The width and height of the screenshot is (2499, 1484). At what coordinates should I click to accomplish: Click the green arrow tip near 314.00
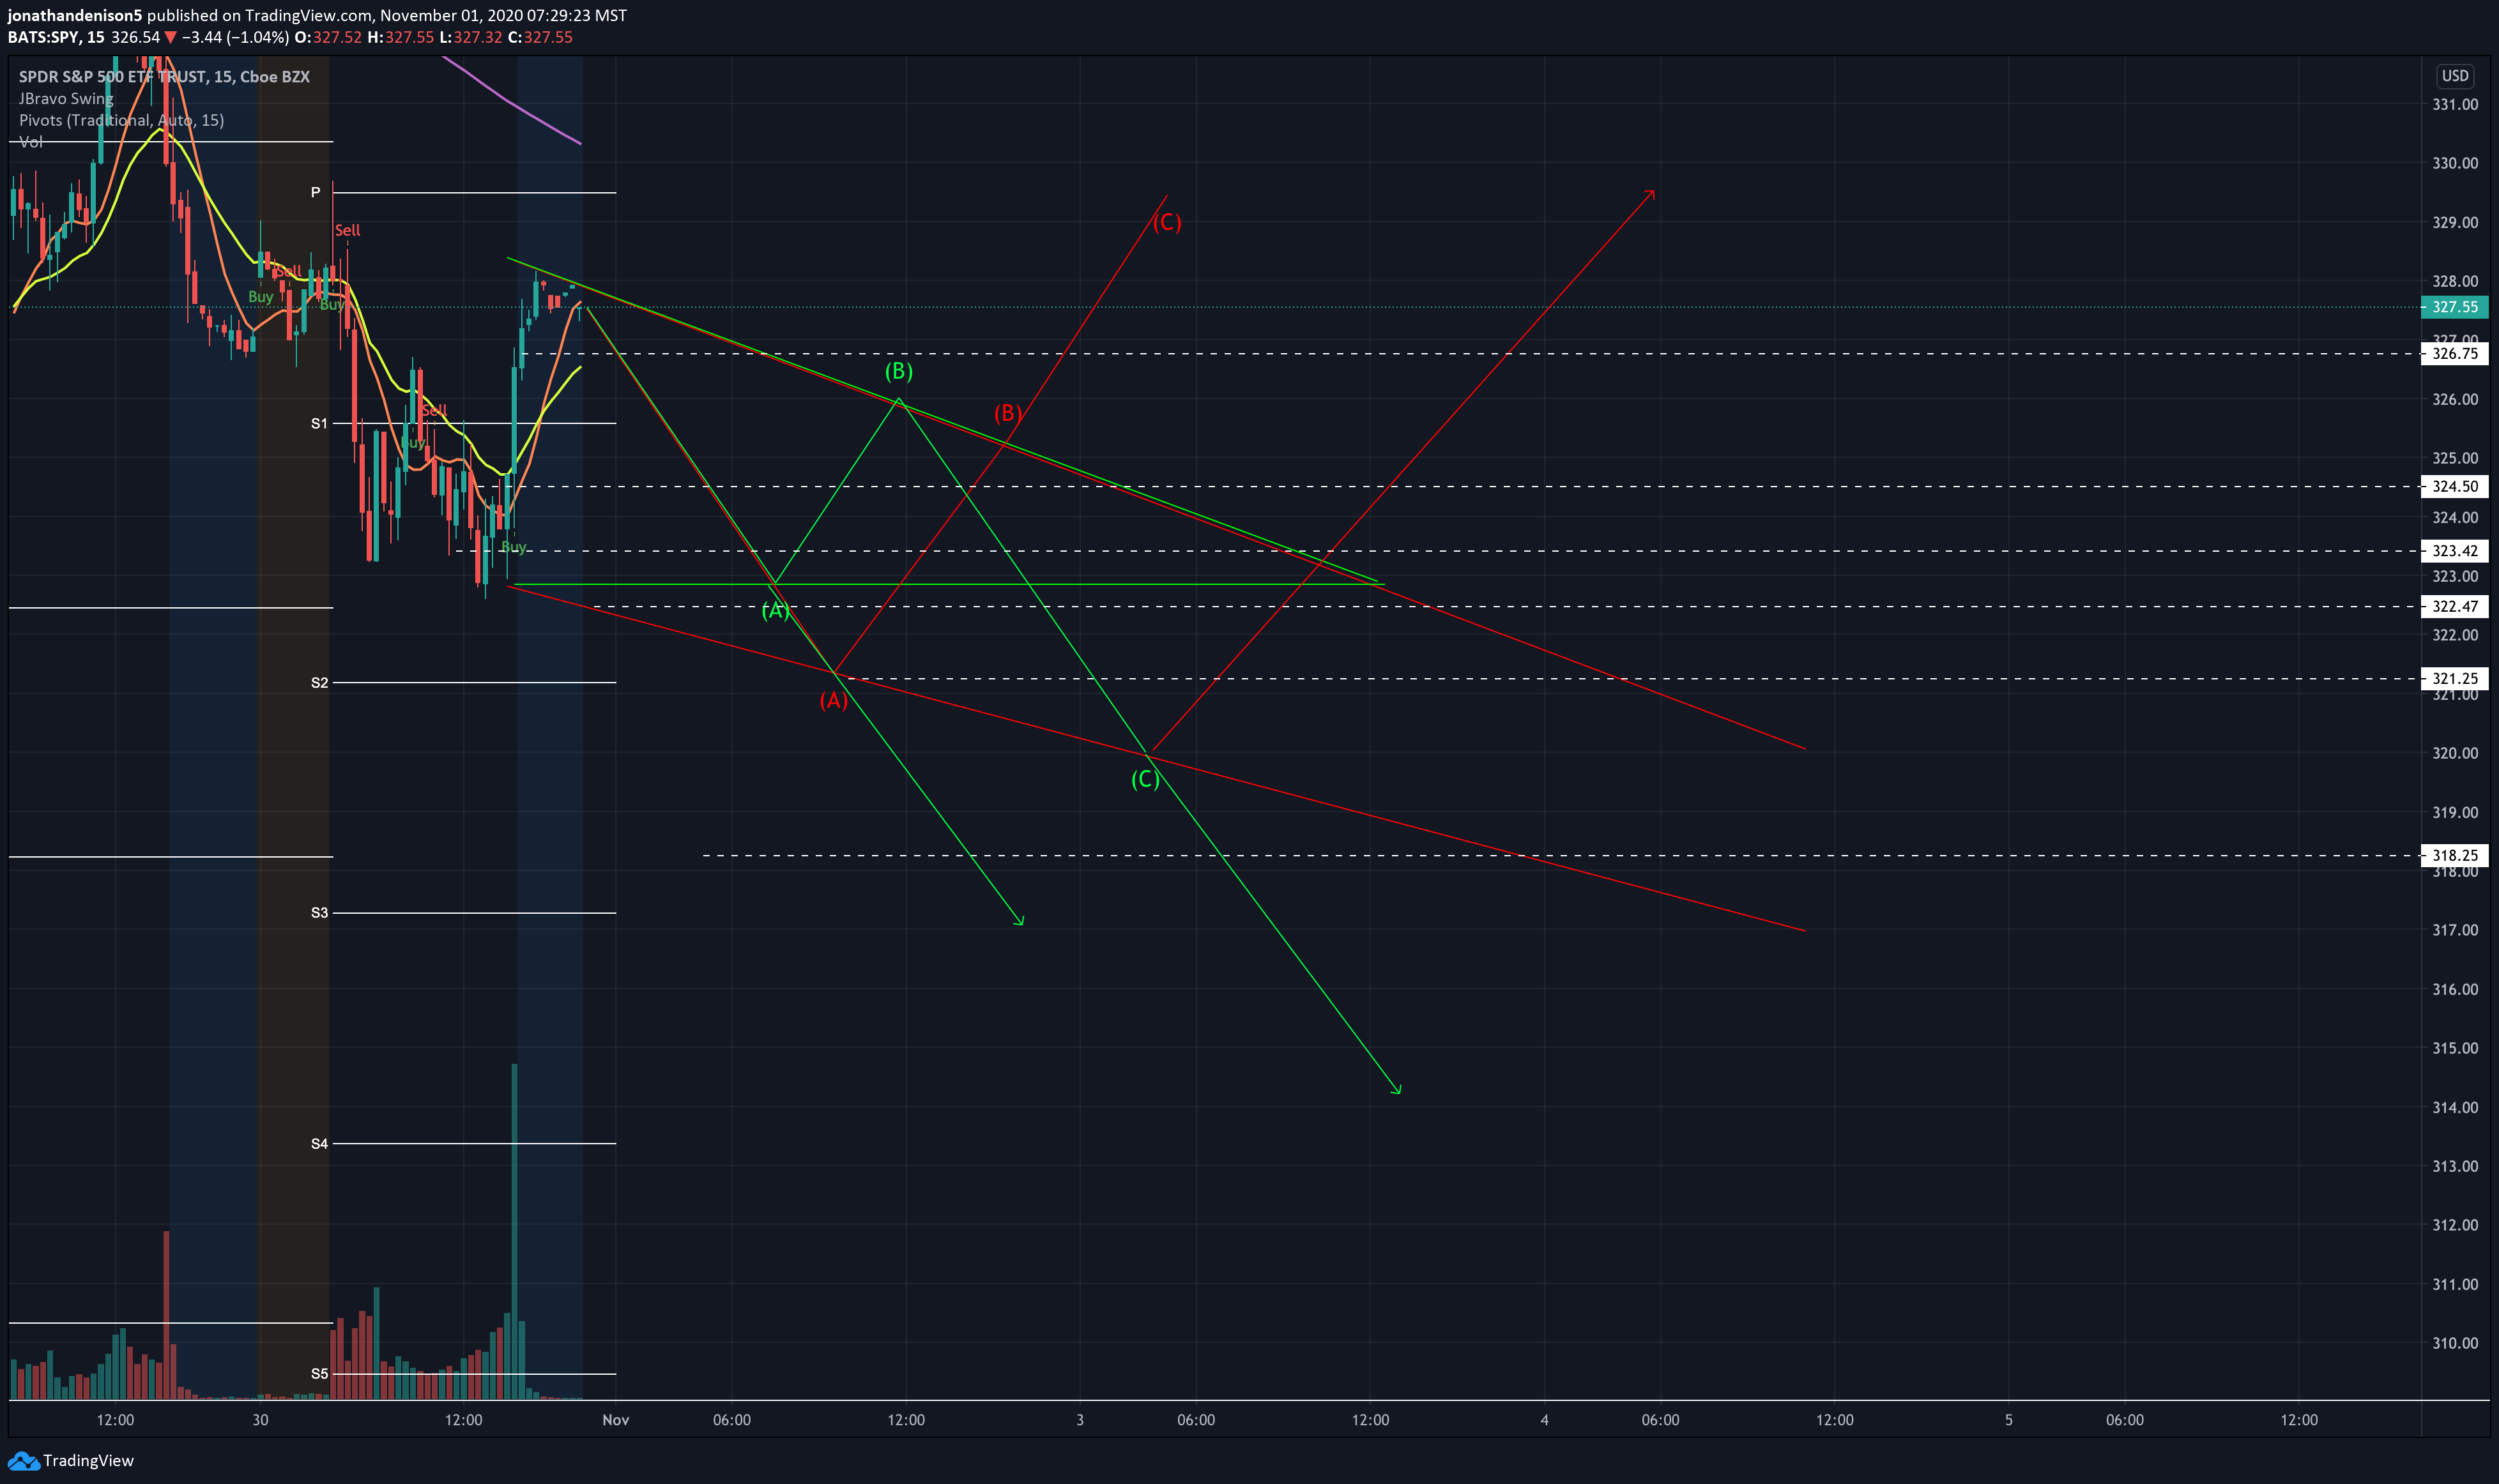click(x=1396, y=1089)
